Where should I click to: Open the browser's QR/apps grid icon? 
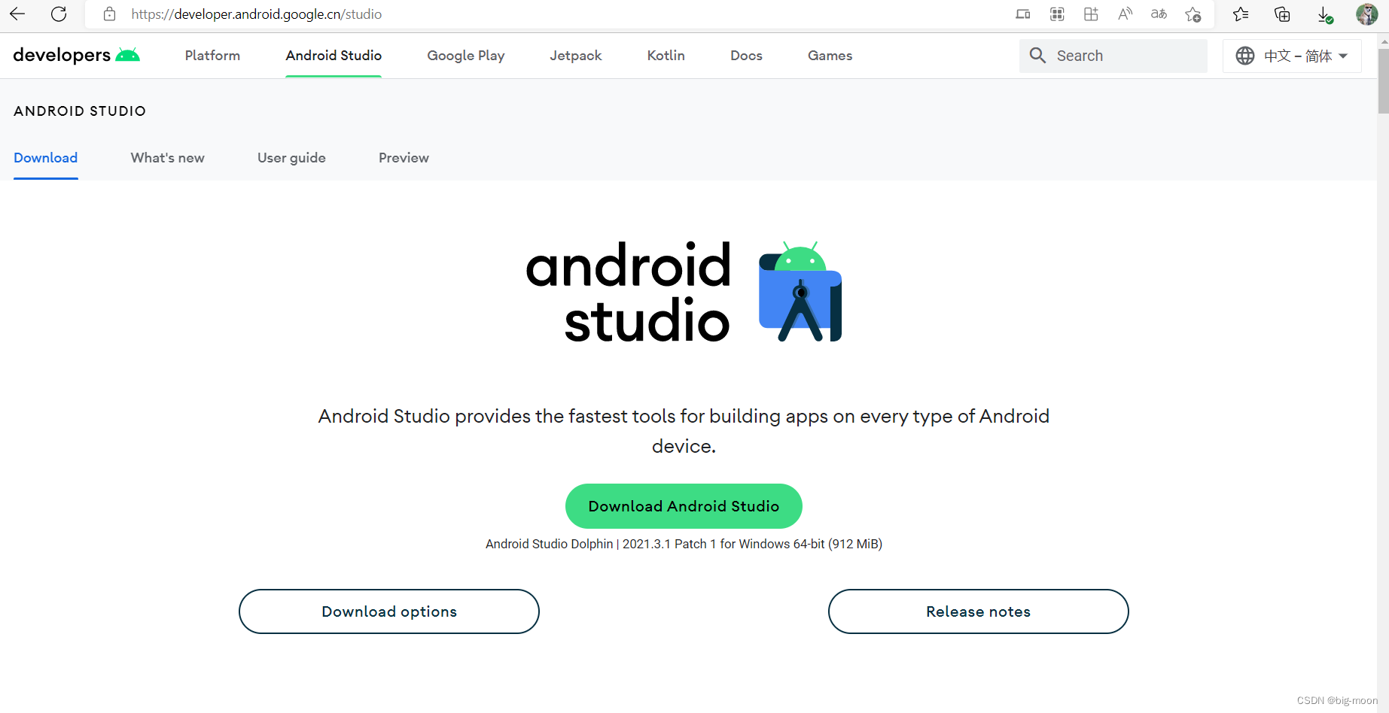point(1057,14)
